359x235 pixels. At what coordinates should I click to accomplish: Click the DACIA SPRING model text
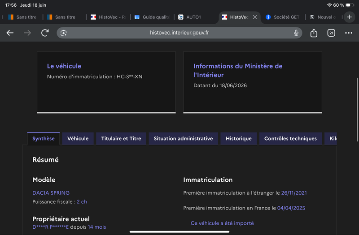[x=51, y=193]
